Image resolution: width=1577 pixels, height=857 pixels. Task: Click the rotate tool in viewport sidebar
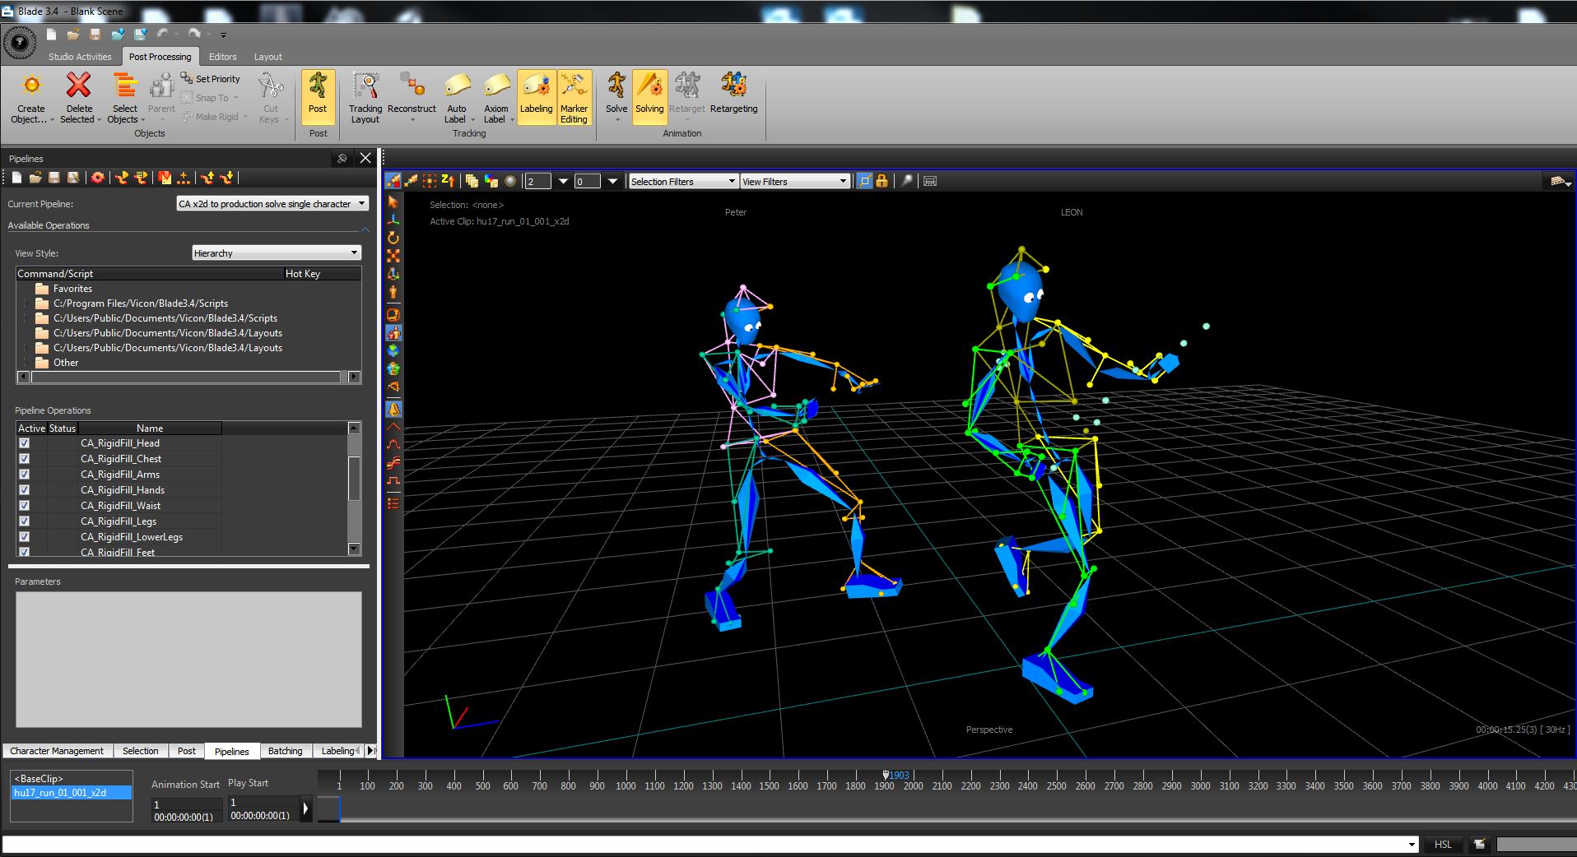(393, 238)
